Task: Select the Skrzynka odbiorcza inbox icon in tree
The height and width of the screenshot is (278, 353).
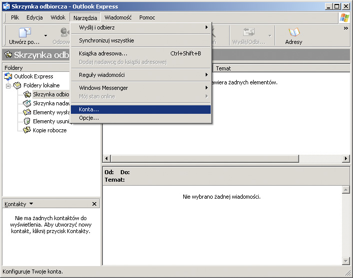Action: (27, 94)
